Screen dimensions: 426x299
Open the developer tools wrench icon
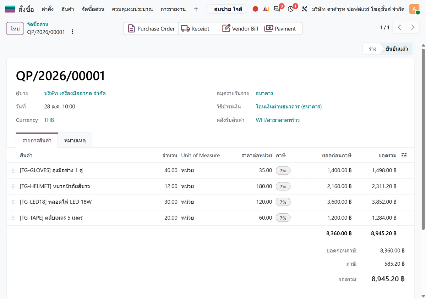click(304, 9)
